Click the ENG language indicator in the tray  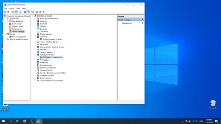point(201,121)
